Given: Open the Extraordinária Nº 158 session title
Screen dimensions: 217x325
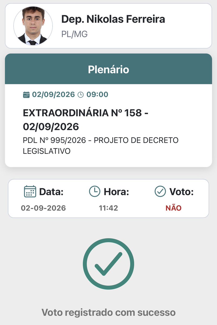Looking at the screenshot, I should coord(86,120).
